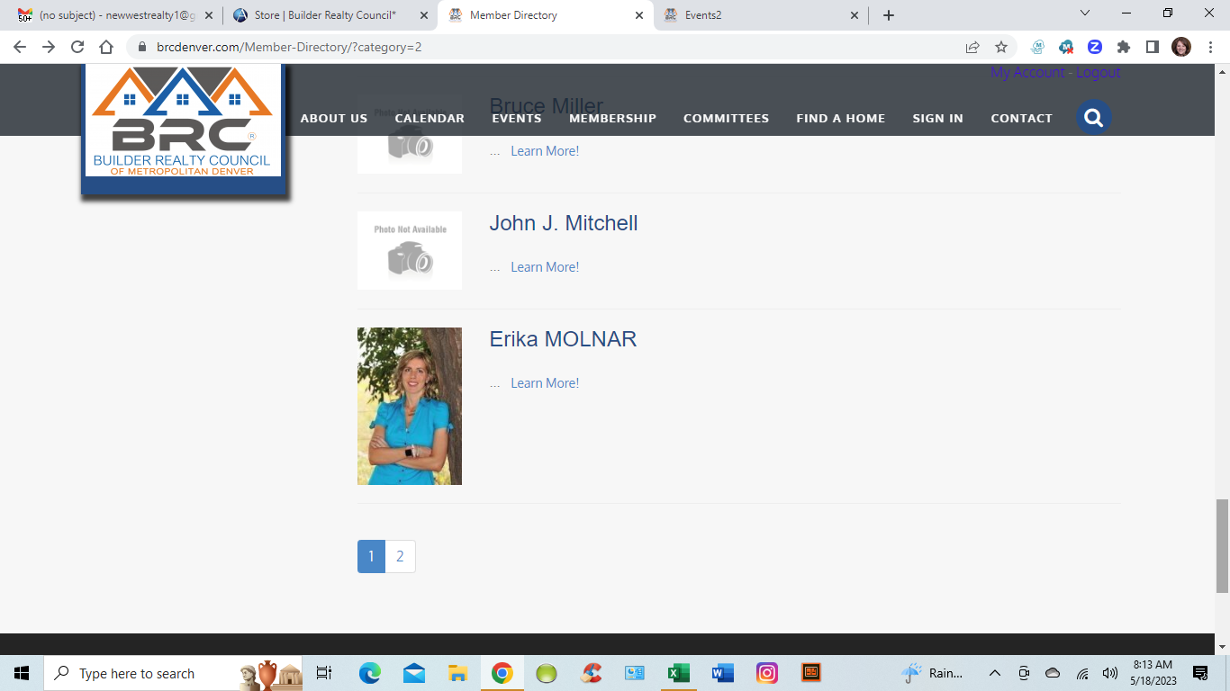Click SIGN IN in the navigation
Screen dimensions: 1230x691
click(937, 118)
